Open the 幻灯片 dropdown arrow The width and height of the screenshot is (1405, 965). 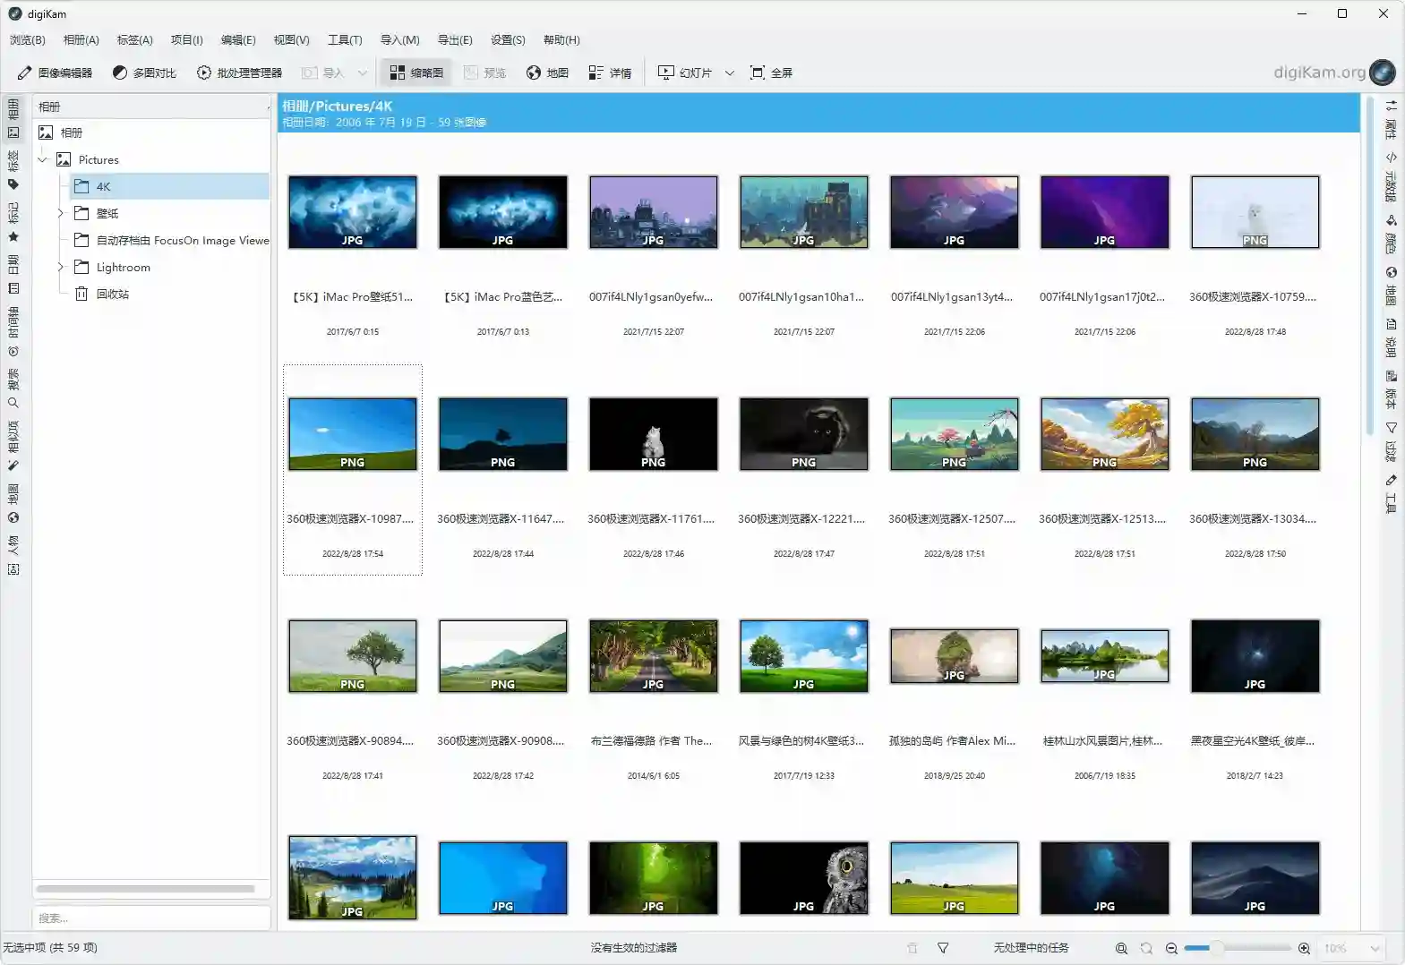pyautogui.click(x=730, y=73)
